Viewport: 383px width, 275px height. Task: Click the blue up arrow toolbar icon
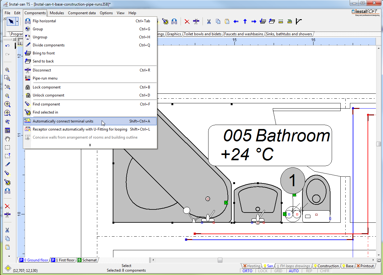(x=245, y=21)
